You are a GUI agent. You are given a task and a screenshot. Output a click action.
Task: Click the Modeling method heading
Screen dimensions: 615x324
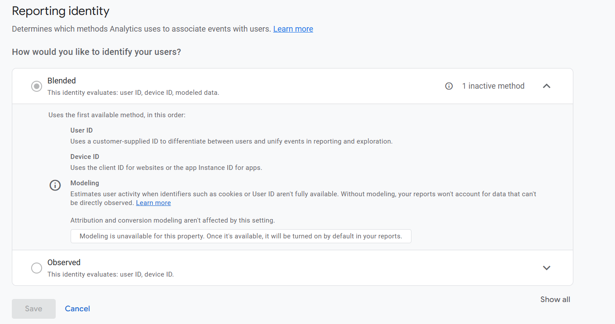85,183
